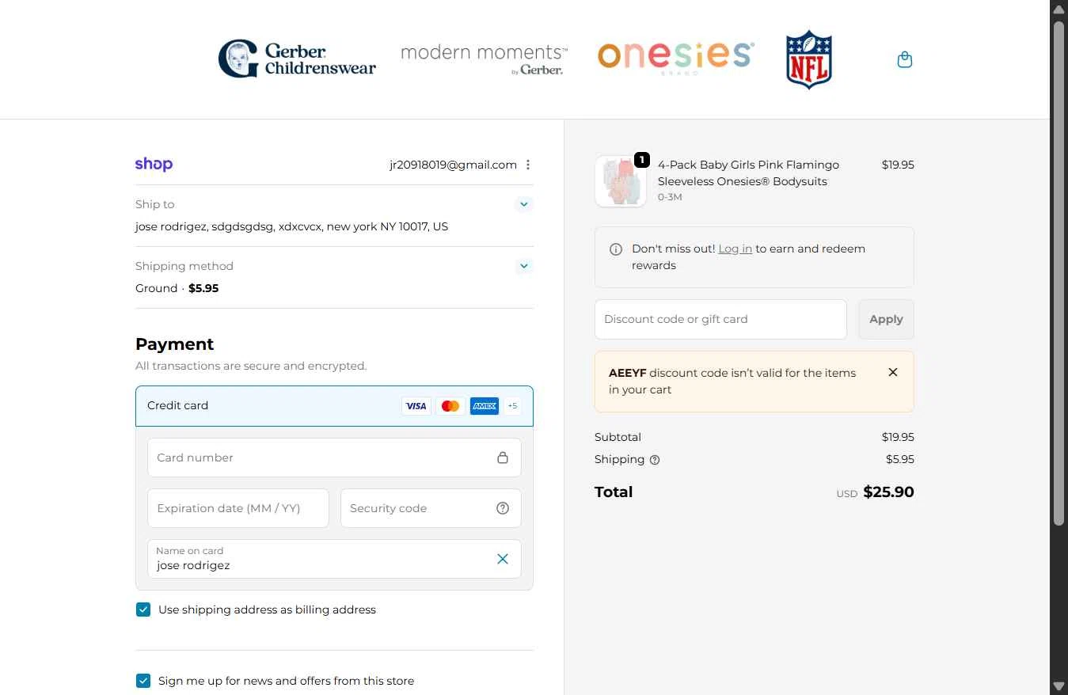This screenshot has height=695, width=1068.
Task: Click the security code help icon
Action: point(503,508)
